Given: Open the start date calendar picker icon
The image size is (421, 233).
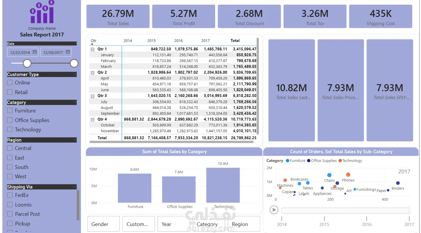Looking at the screenshot, I should click(35, 52).
